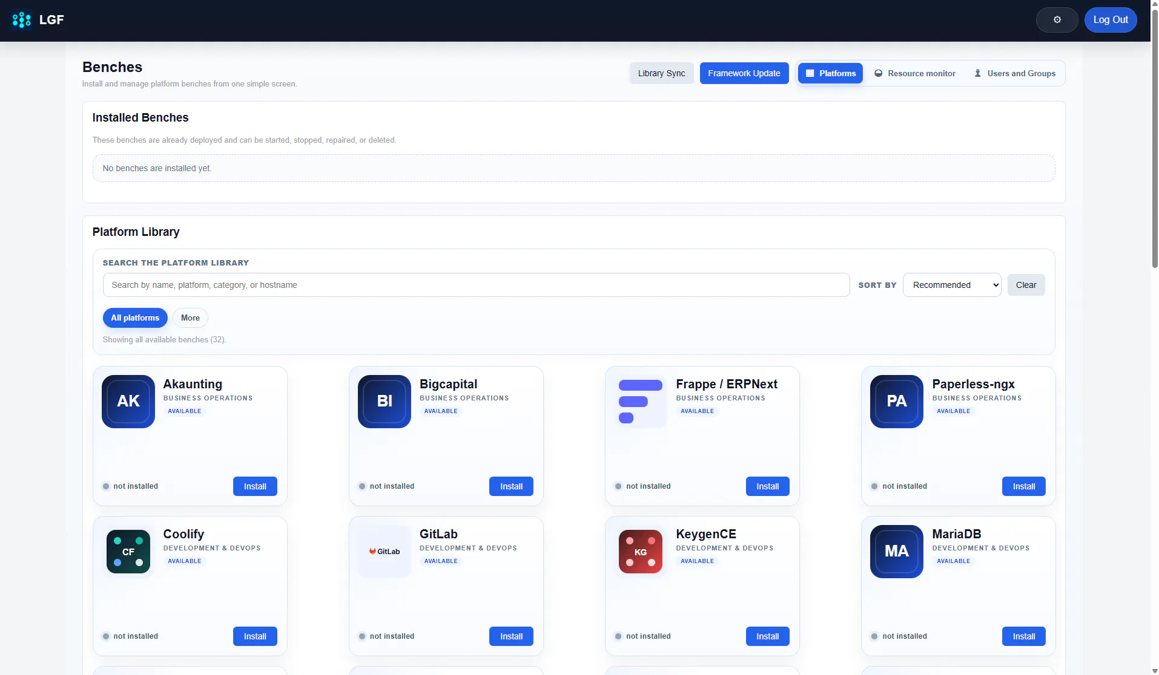Click the Paperless-ngx PA icon
1159x675 pixels.
click(897, 402)
